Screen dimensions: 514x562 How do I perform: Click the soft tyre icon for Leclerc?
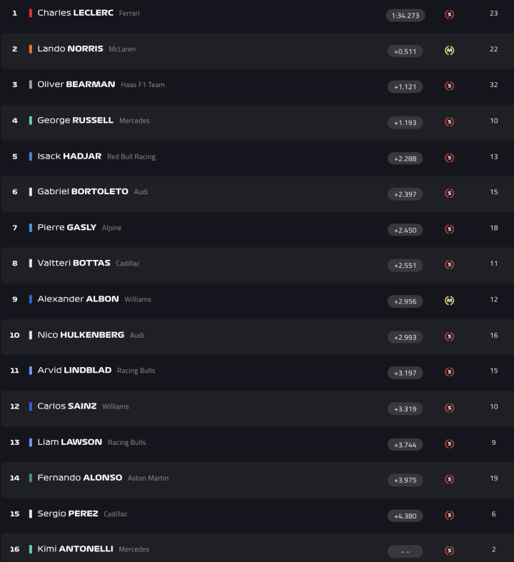click(449, 14)
